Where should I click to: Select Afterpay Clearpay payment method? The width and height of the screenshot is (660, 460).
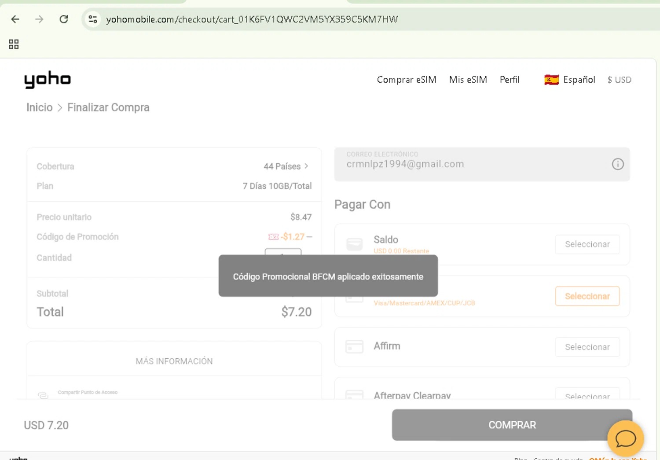(587, 394)
